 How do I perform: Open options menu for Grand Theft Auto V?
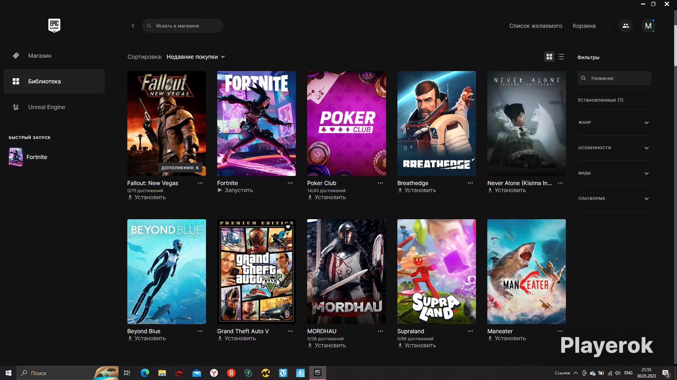point(290,331)
